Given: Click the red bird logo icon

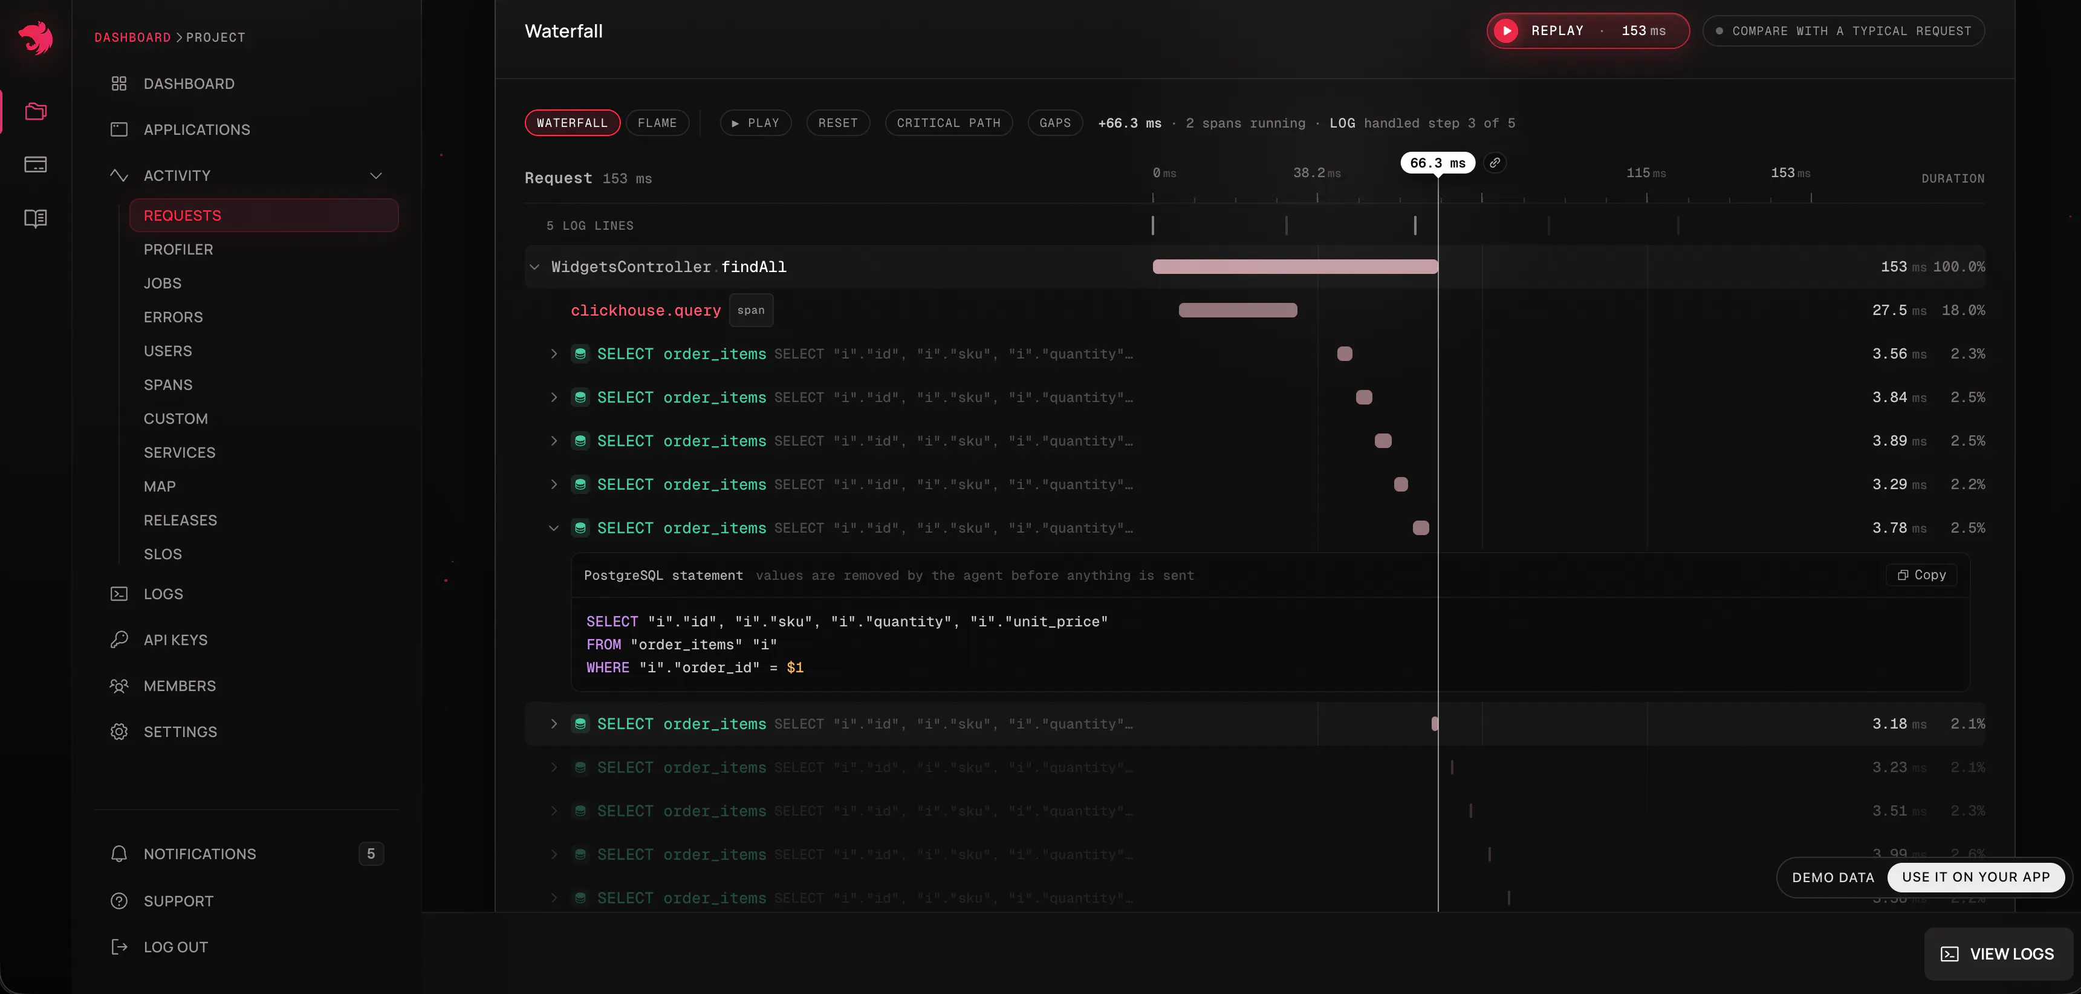Looking at the screenshot, I should click(36, 38).
